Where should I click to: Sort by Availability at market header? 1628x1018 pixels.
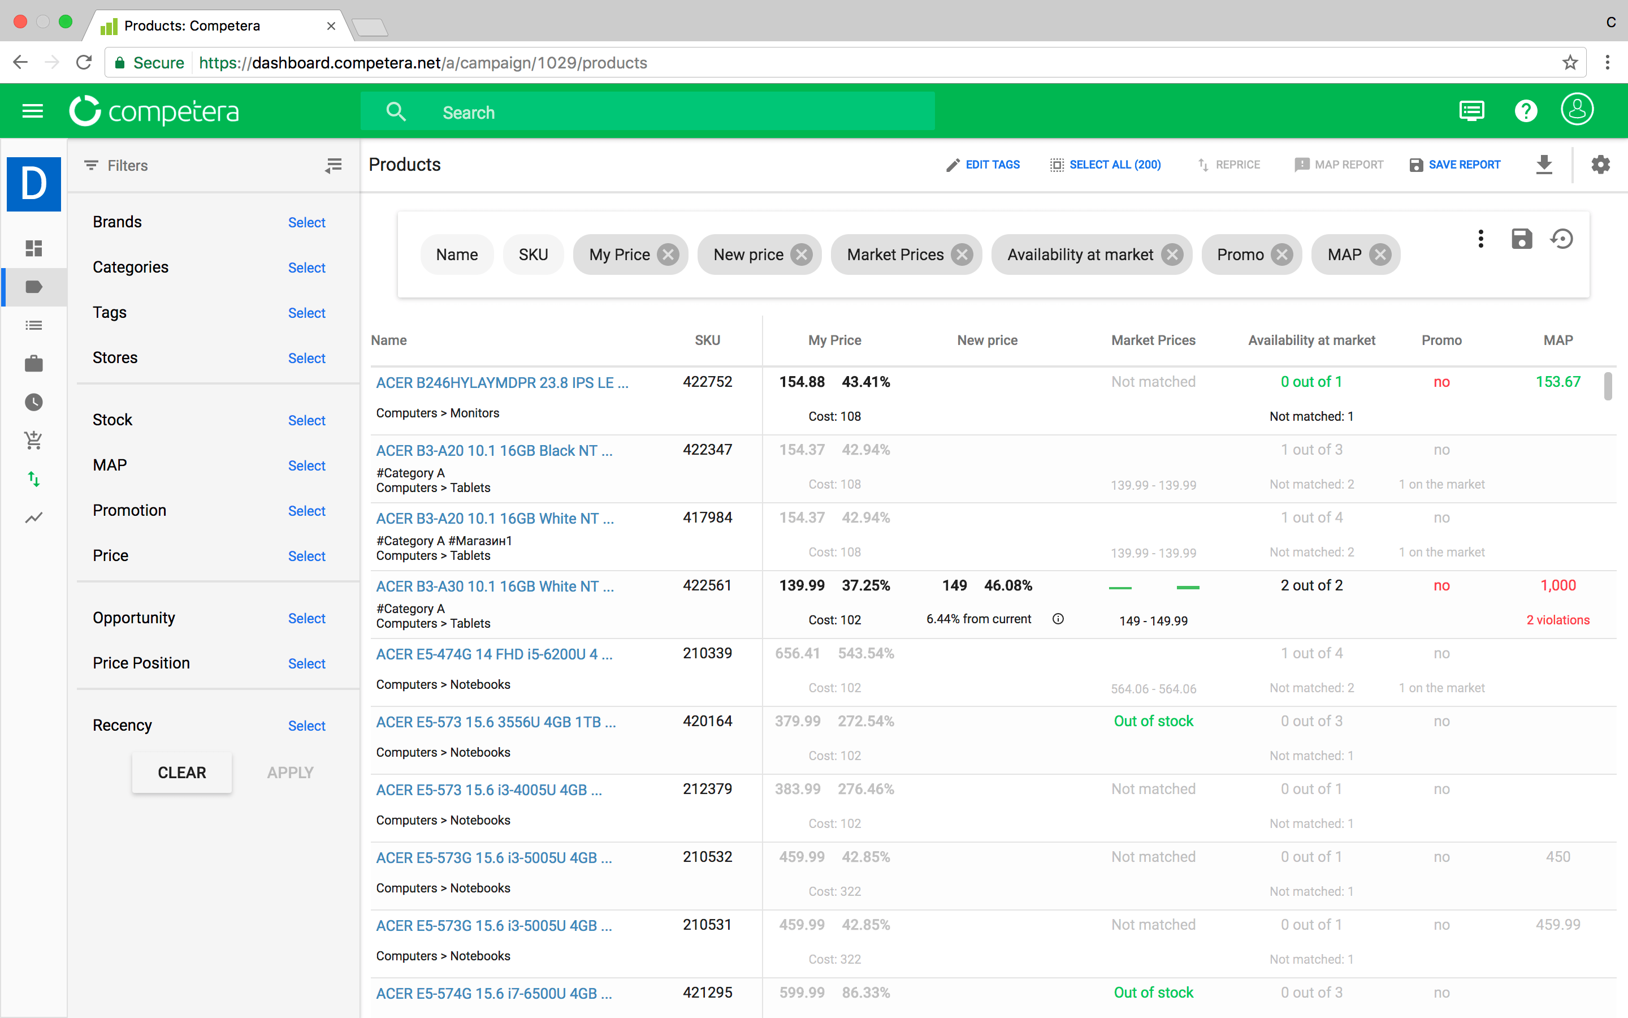(1311, 340)
